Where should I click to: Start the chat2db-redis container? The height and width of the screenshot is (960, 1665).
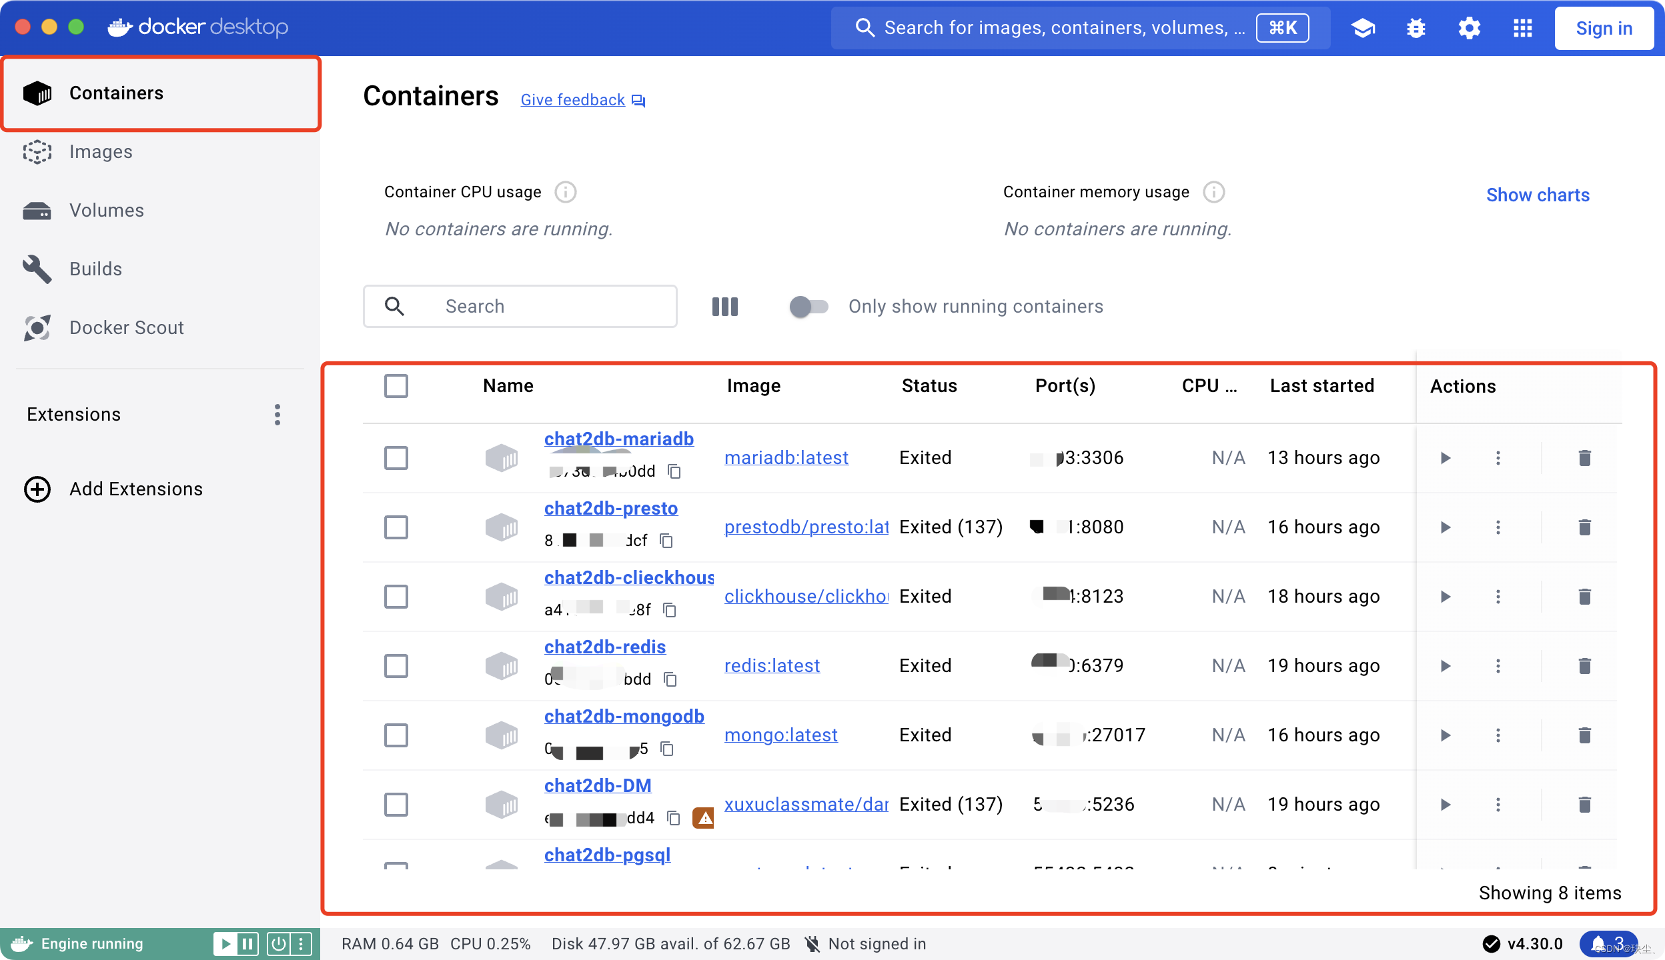pos(1446,666)
